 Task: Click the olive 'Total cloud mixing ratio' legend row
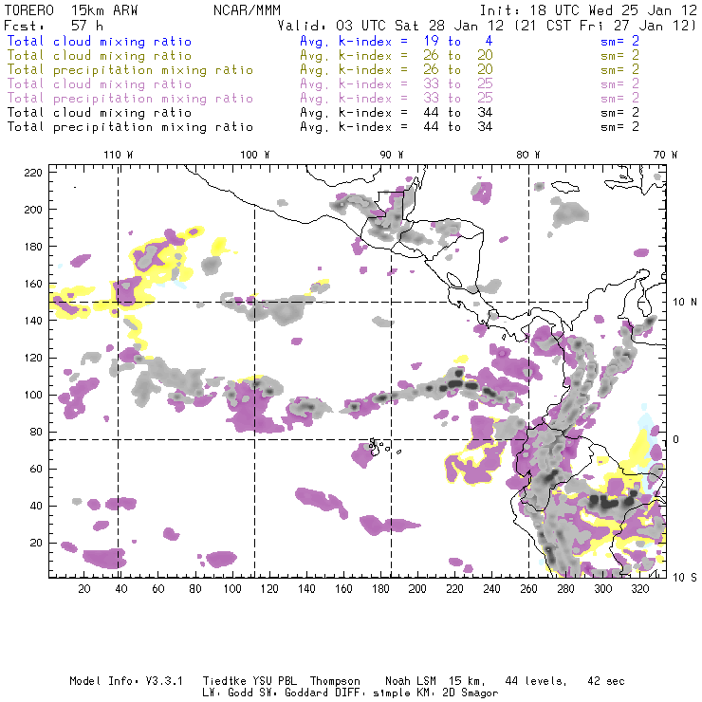coord(100,56)
